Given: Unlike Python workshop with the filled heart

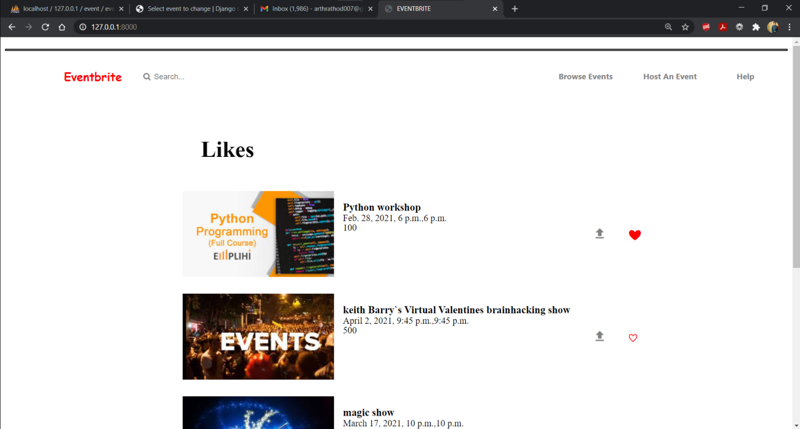Looking at the screenshot, I should pyautogui.click(x=635, y=235).
